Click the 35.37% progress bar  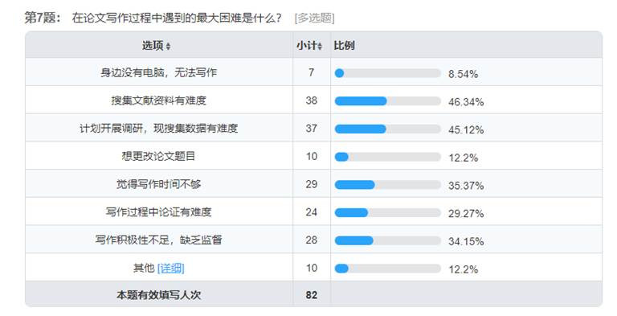click(x=387, y=185)
